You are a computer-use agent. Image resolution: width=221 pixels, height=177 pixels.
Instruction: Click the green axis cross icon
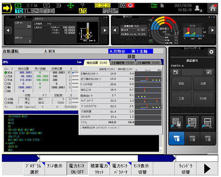[71, 6]
